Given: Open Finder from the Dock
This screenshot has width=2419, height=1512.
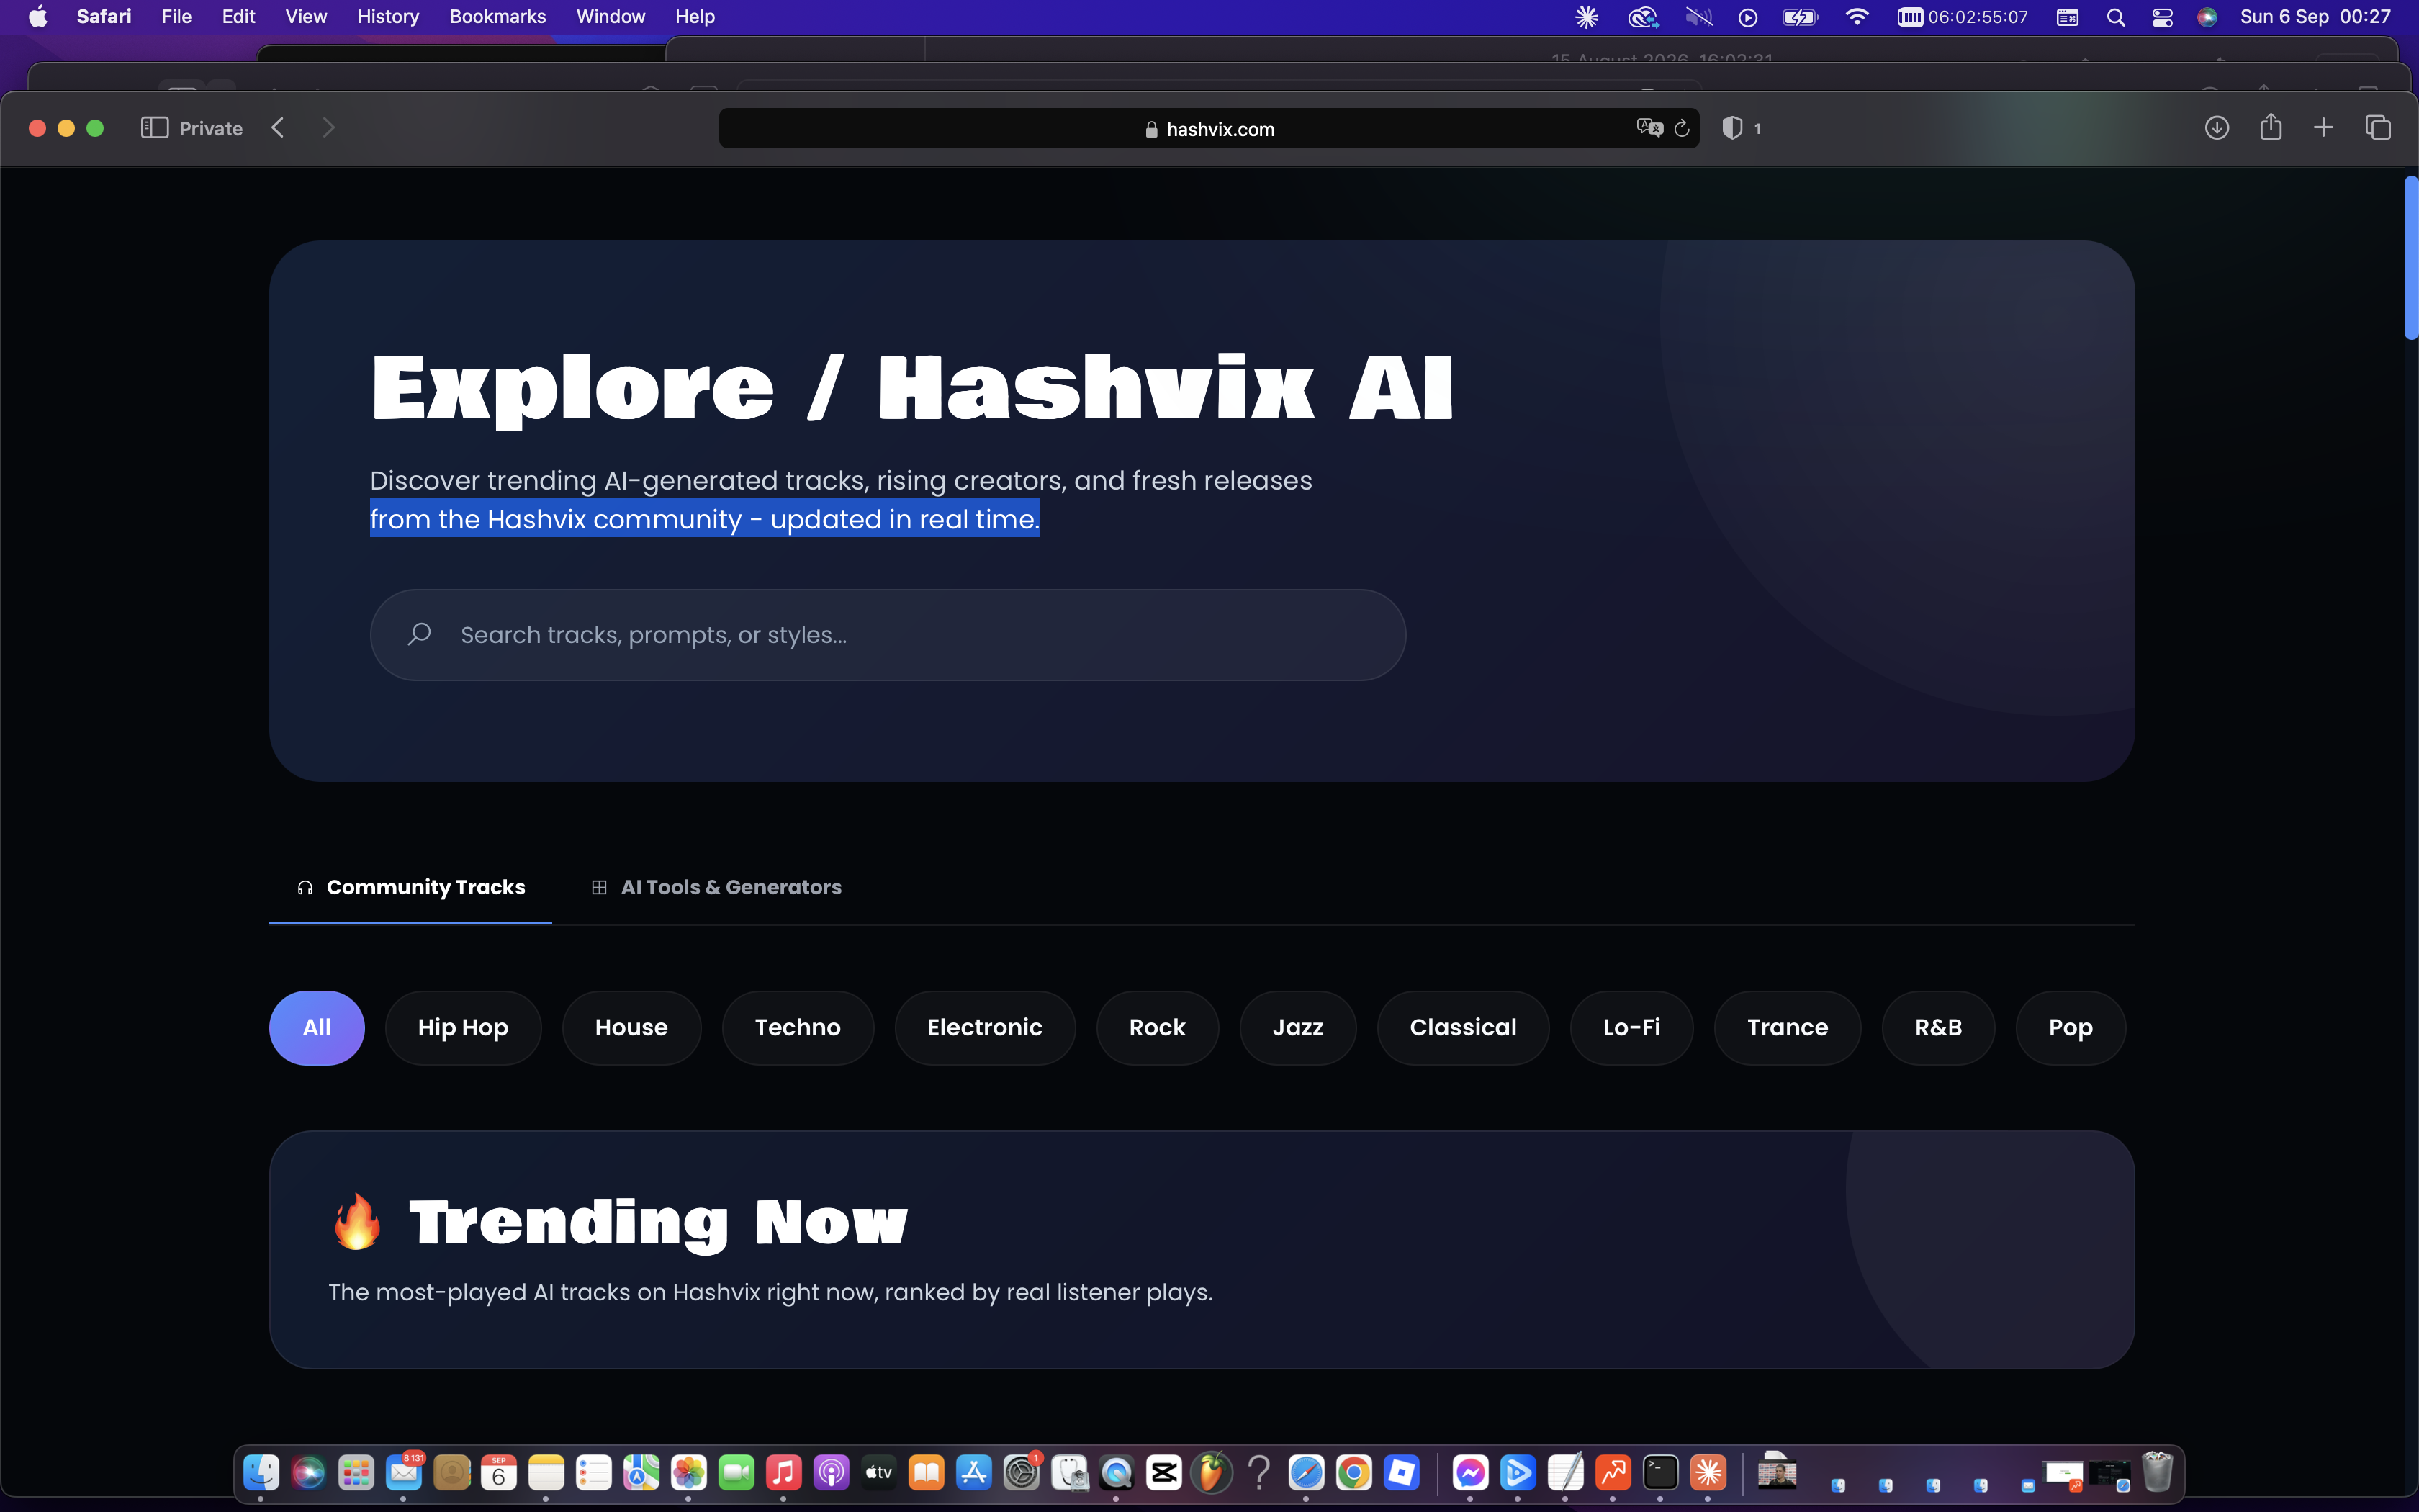Looking at the screenshot, I should [261, 1472].
